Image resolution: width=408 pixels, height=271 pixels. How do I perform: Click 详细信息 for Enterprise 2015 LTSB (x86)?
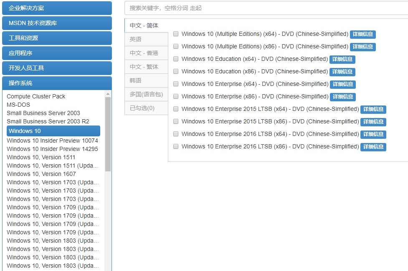click(373, 122)
